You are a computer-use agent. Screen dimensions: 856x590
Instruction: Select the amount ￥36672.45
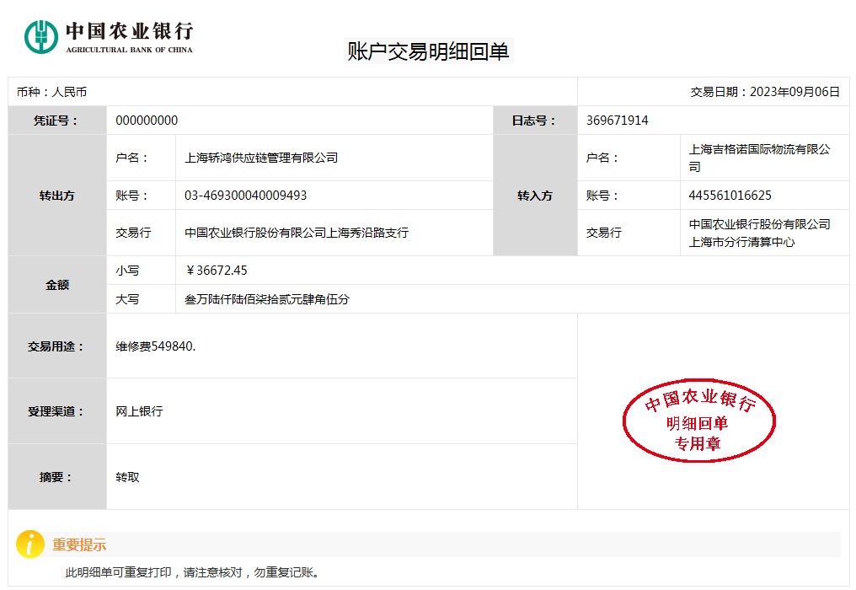pos(217,271)
